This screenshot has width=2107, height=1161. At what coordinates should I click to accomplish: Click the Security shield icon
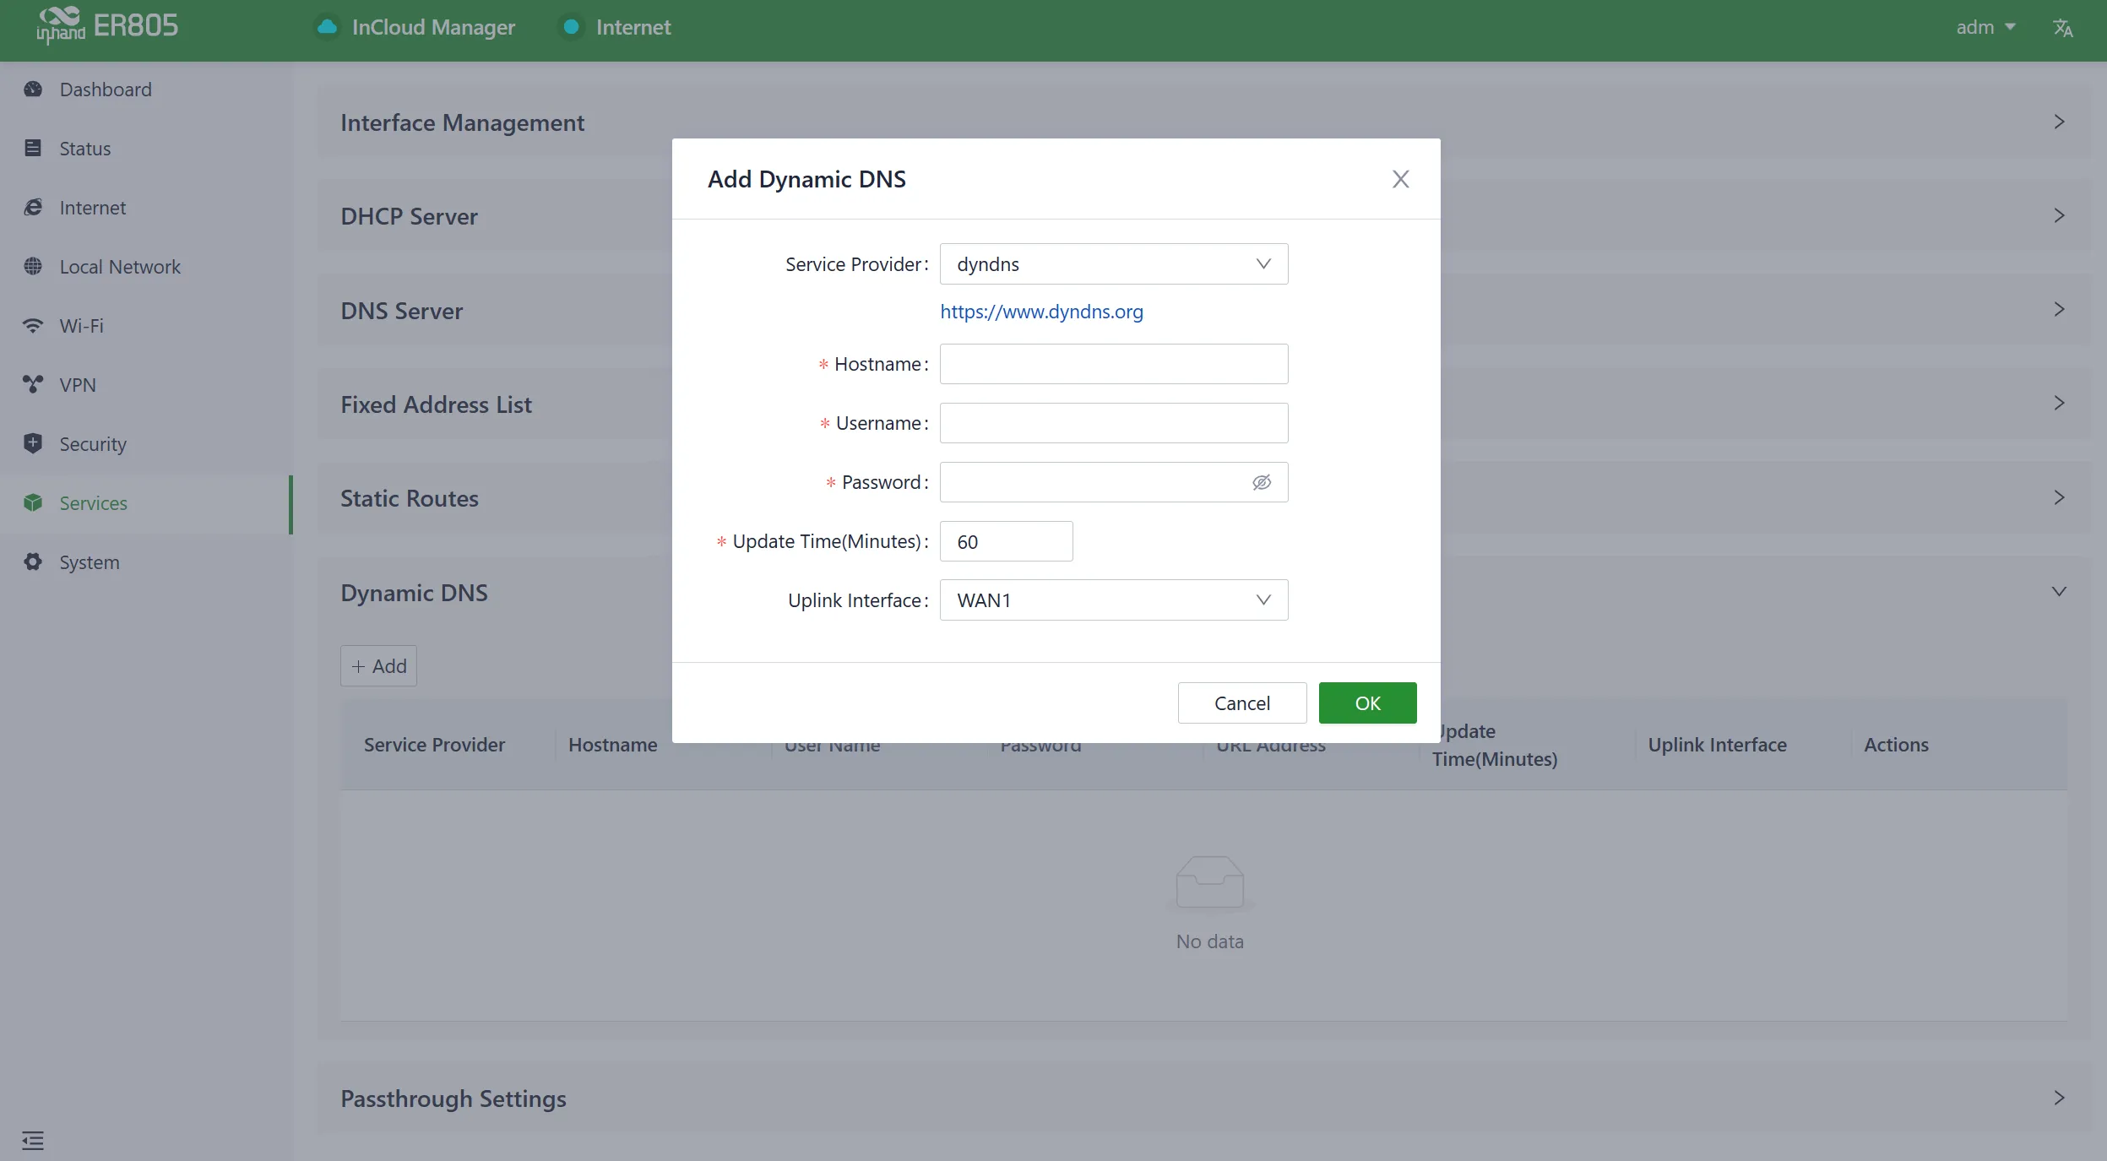(x=33, y=444)
